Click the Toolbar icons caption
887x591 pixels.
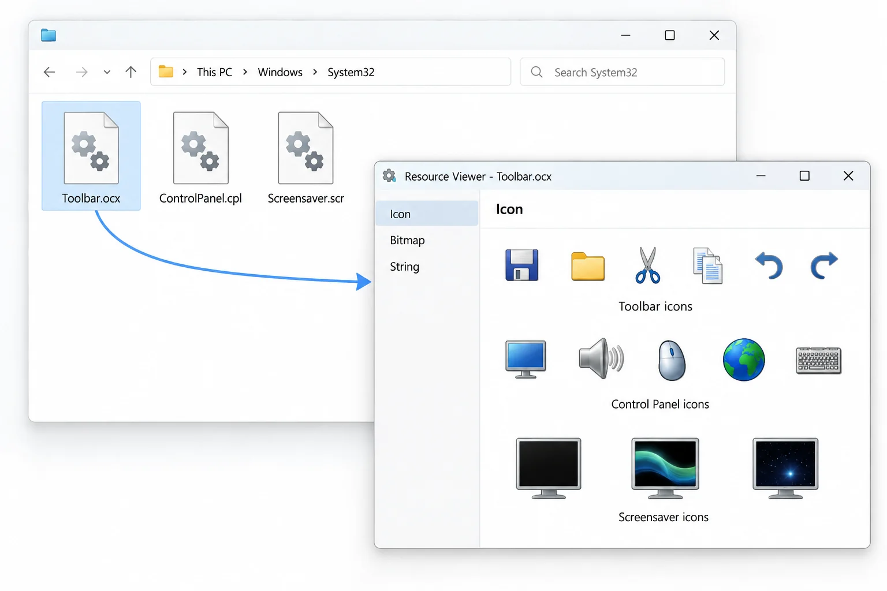pyautogui.click(x=655, y=306)
